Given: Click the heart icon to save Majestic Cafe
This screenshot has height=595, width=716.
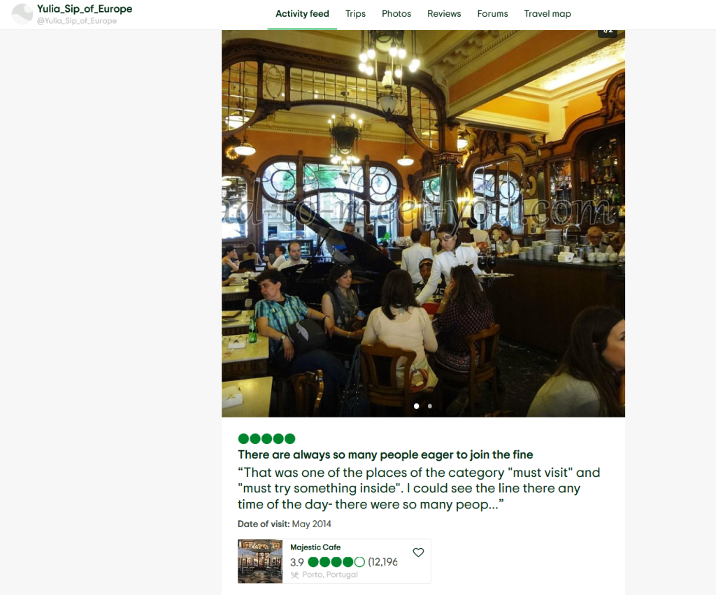Looking at the screenshot, I should (418, 552).
